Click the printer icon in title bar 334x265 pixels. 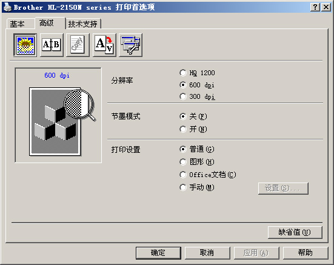7,7
